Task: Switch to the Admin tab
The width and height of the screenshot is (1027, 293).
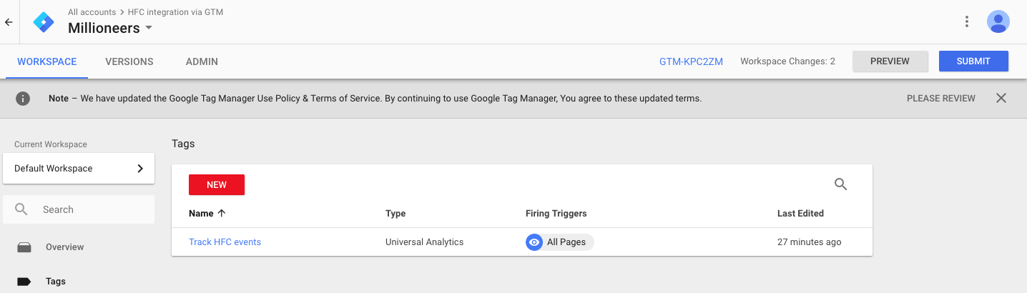Action: pyautogui.click(x=202, y=61)
